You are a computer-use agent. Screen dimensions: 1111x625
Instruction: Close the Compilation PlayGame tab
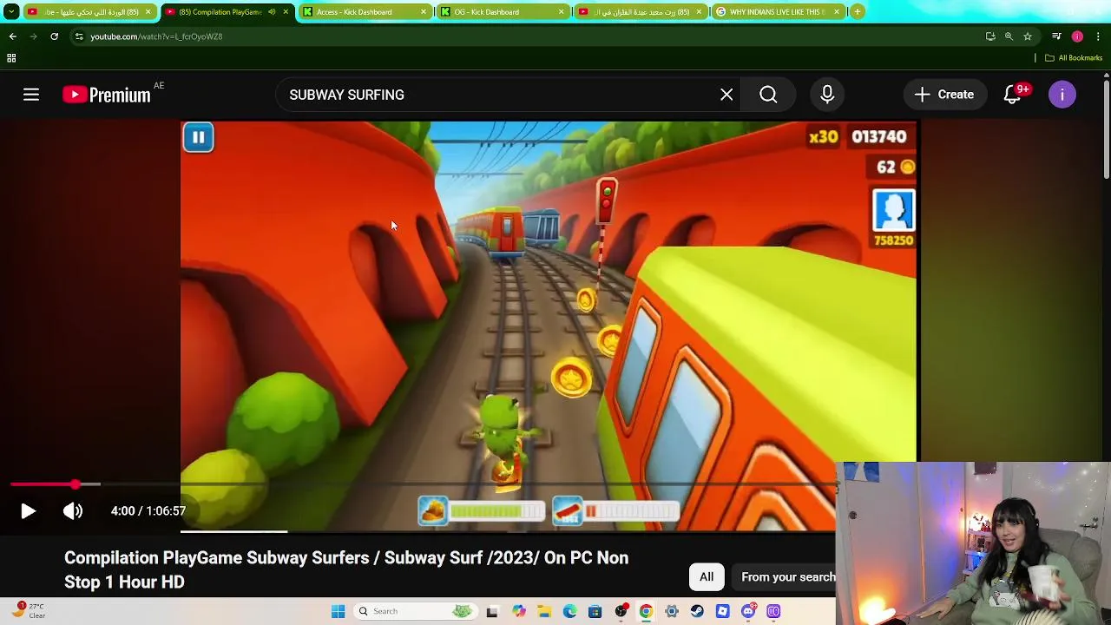(x=286, y=12)
